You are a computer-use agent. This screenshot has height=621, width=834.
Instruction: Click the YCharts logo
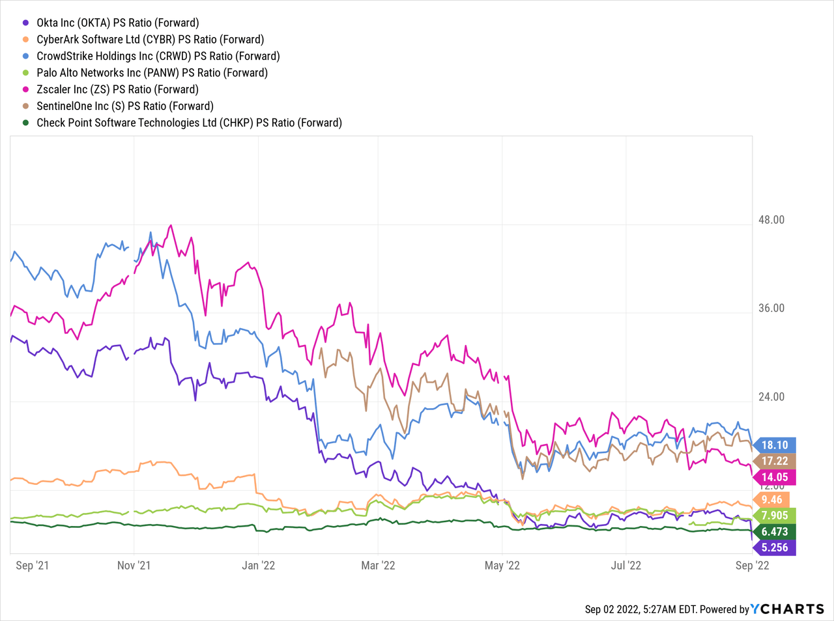point(787,609)
